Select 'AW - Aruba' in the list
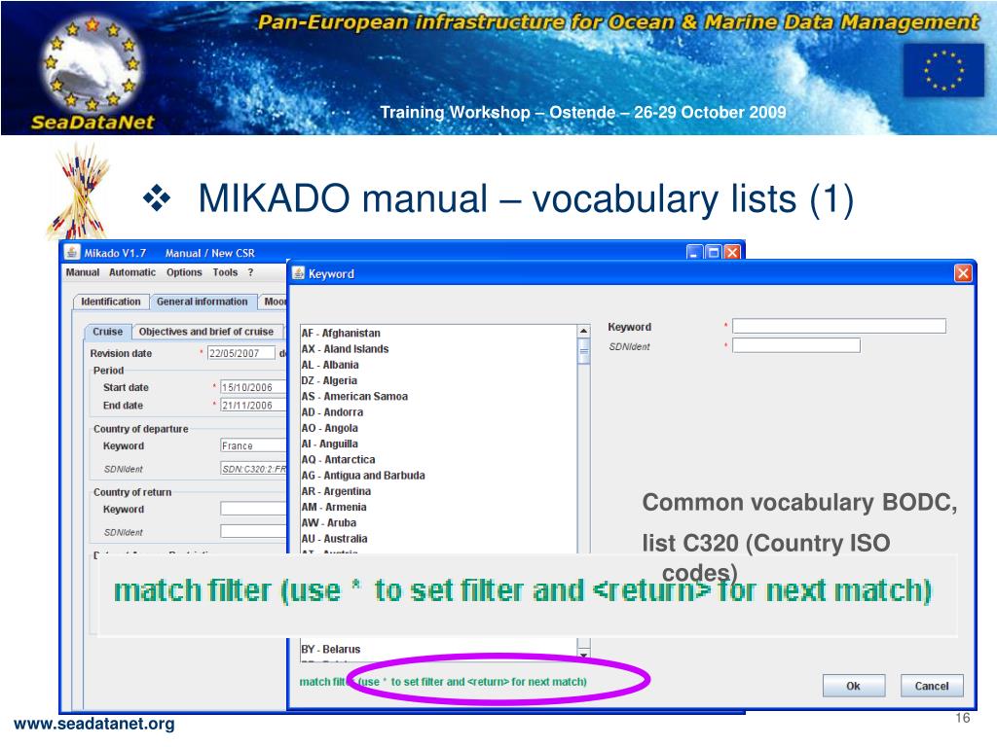 coord(439,522)
